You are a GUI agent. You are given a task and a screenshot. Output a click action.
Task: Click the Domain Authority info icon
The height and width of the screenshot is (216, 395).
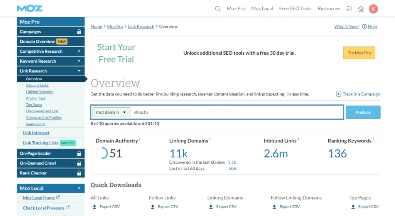point(140,139)
